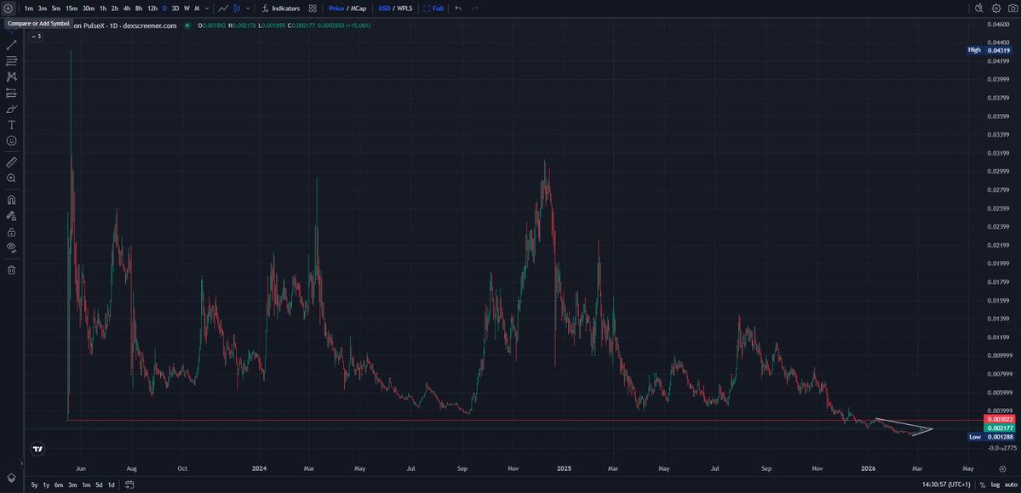
Task: Toggle the Magnet mode icon
Action: (x=11, y=200)
